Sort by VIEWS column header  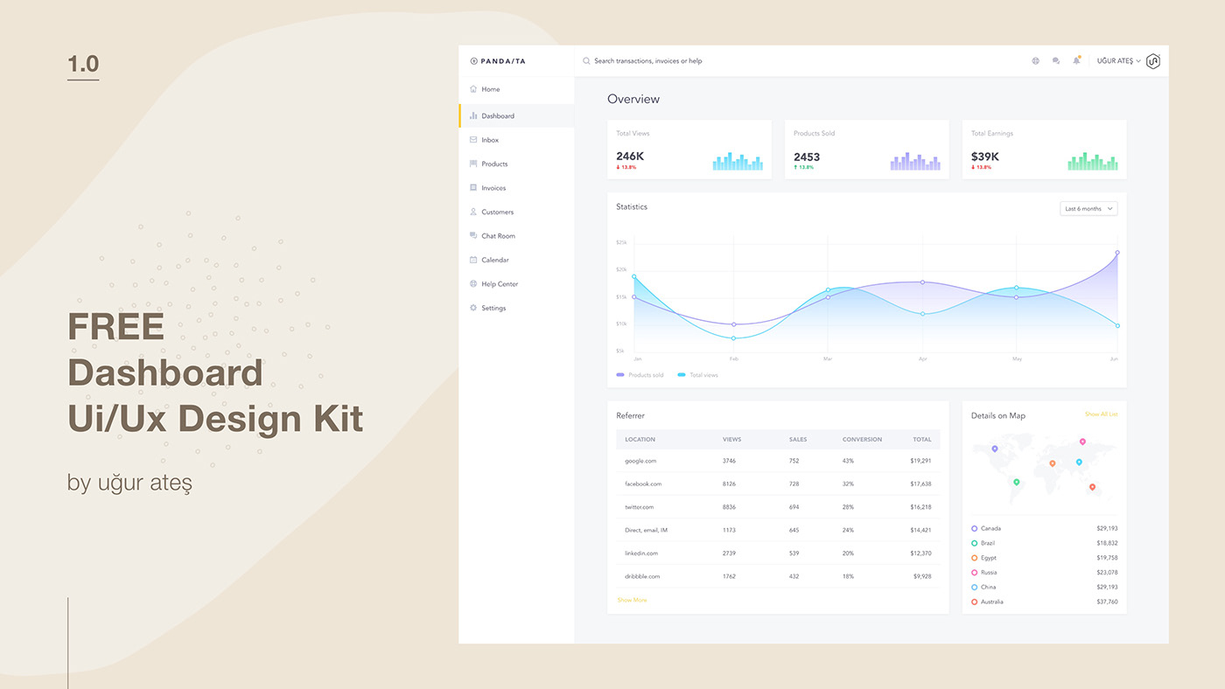pos(731,439)
